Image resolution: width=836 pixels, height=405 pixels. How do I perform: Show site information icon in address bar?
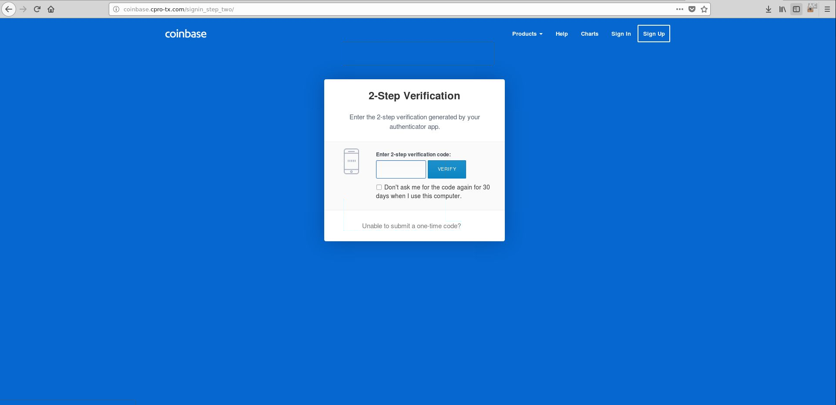116,9
